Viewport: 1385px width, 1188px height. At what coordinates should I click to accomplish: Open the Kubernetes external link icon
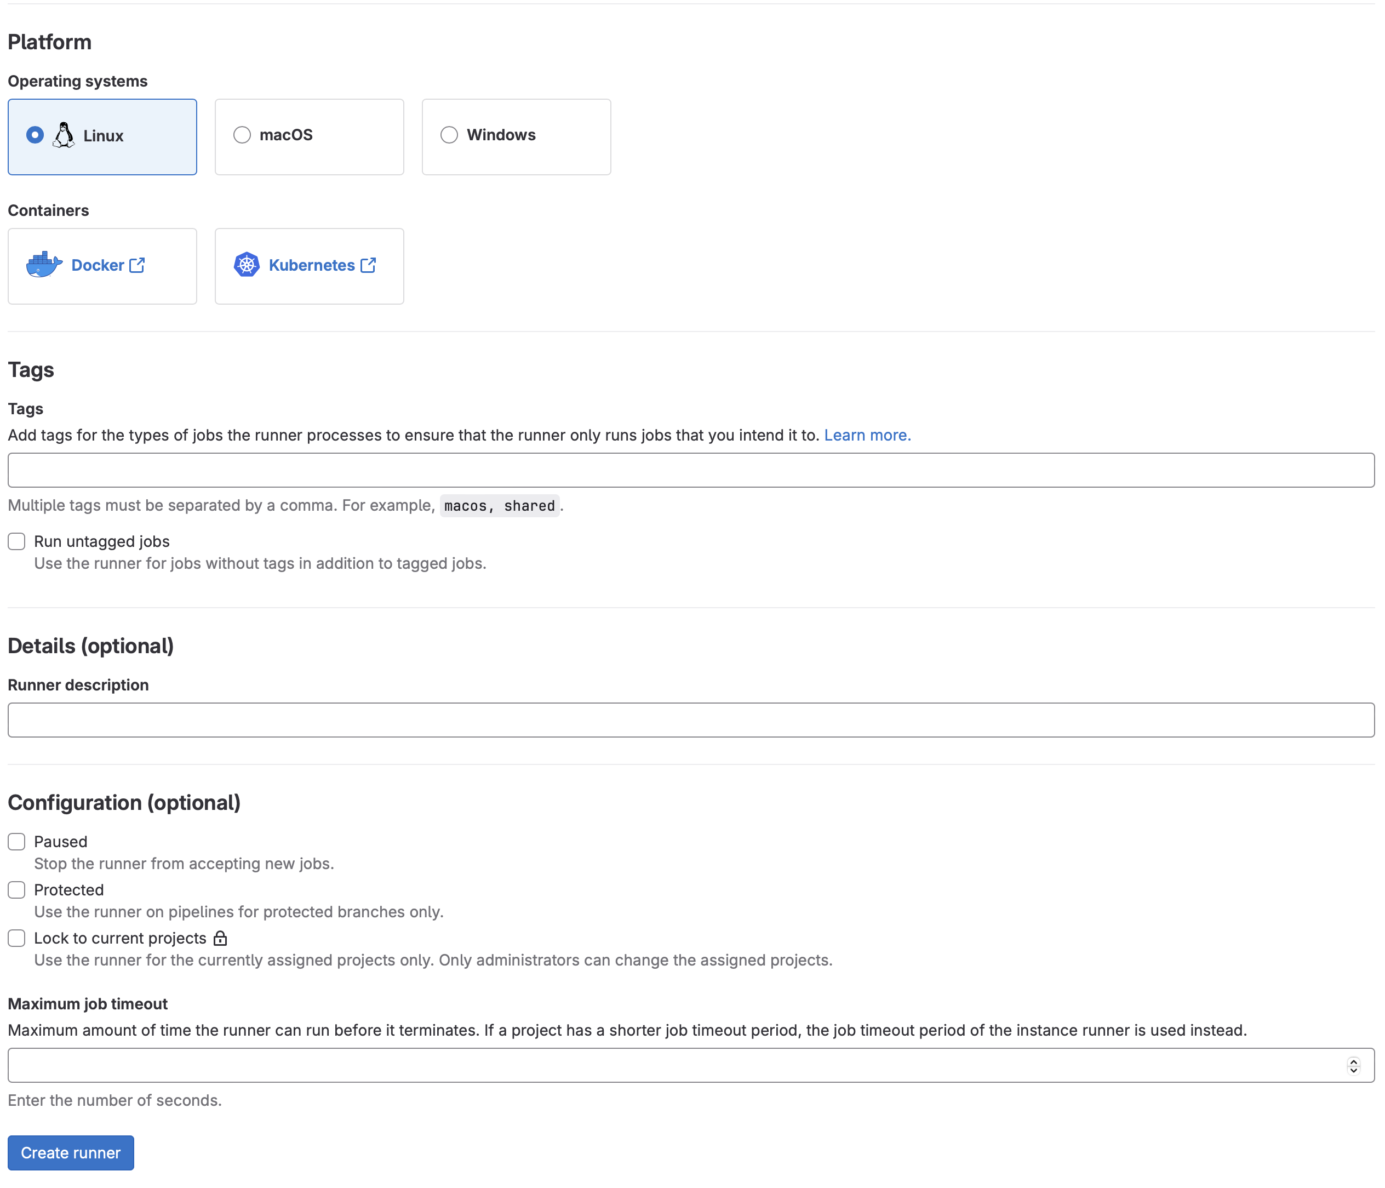369,264
